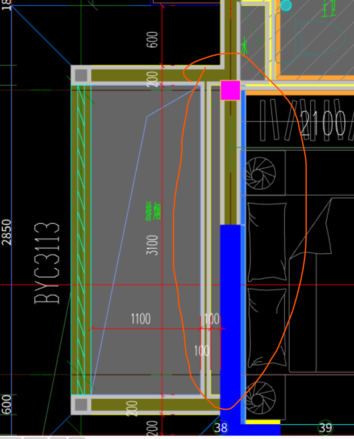Viewport: 354px width, 439px height.
Task: Select the lower pillow on the bed
Action: click(x=267, y=328)
